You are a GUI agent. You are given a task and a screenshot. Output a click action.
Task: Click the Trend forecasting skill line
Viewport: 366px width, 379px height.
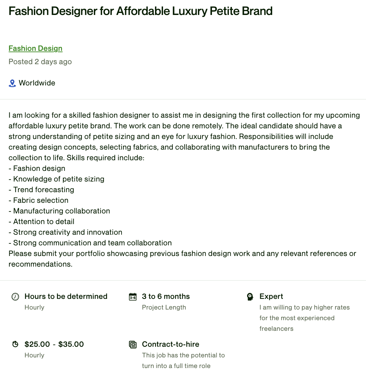(42, 190)
